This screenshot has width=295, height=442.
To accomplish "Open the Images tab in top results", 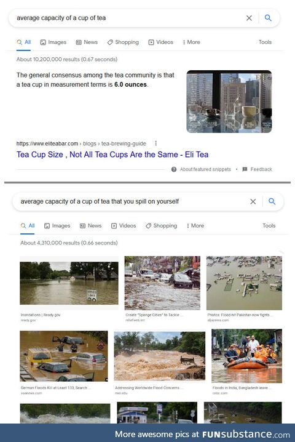I will coord(53,42).
